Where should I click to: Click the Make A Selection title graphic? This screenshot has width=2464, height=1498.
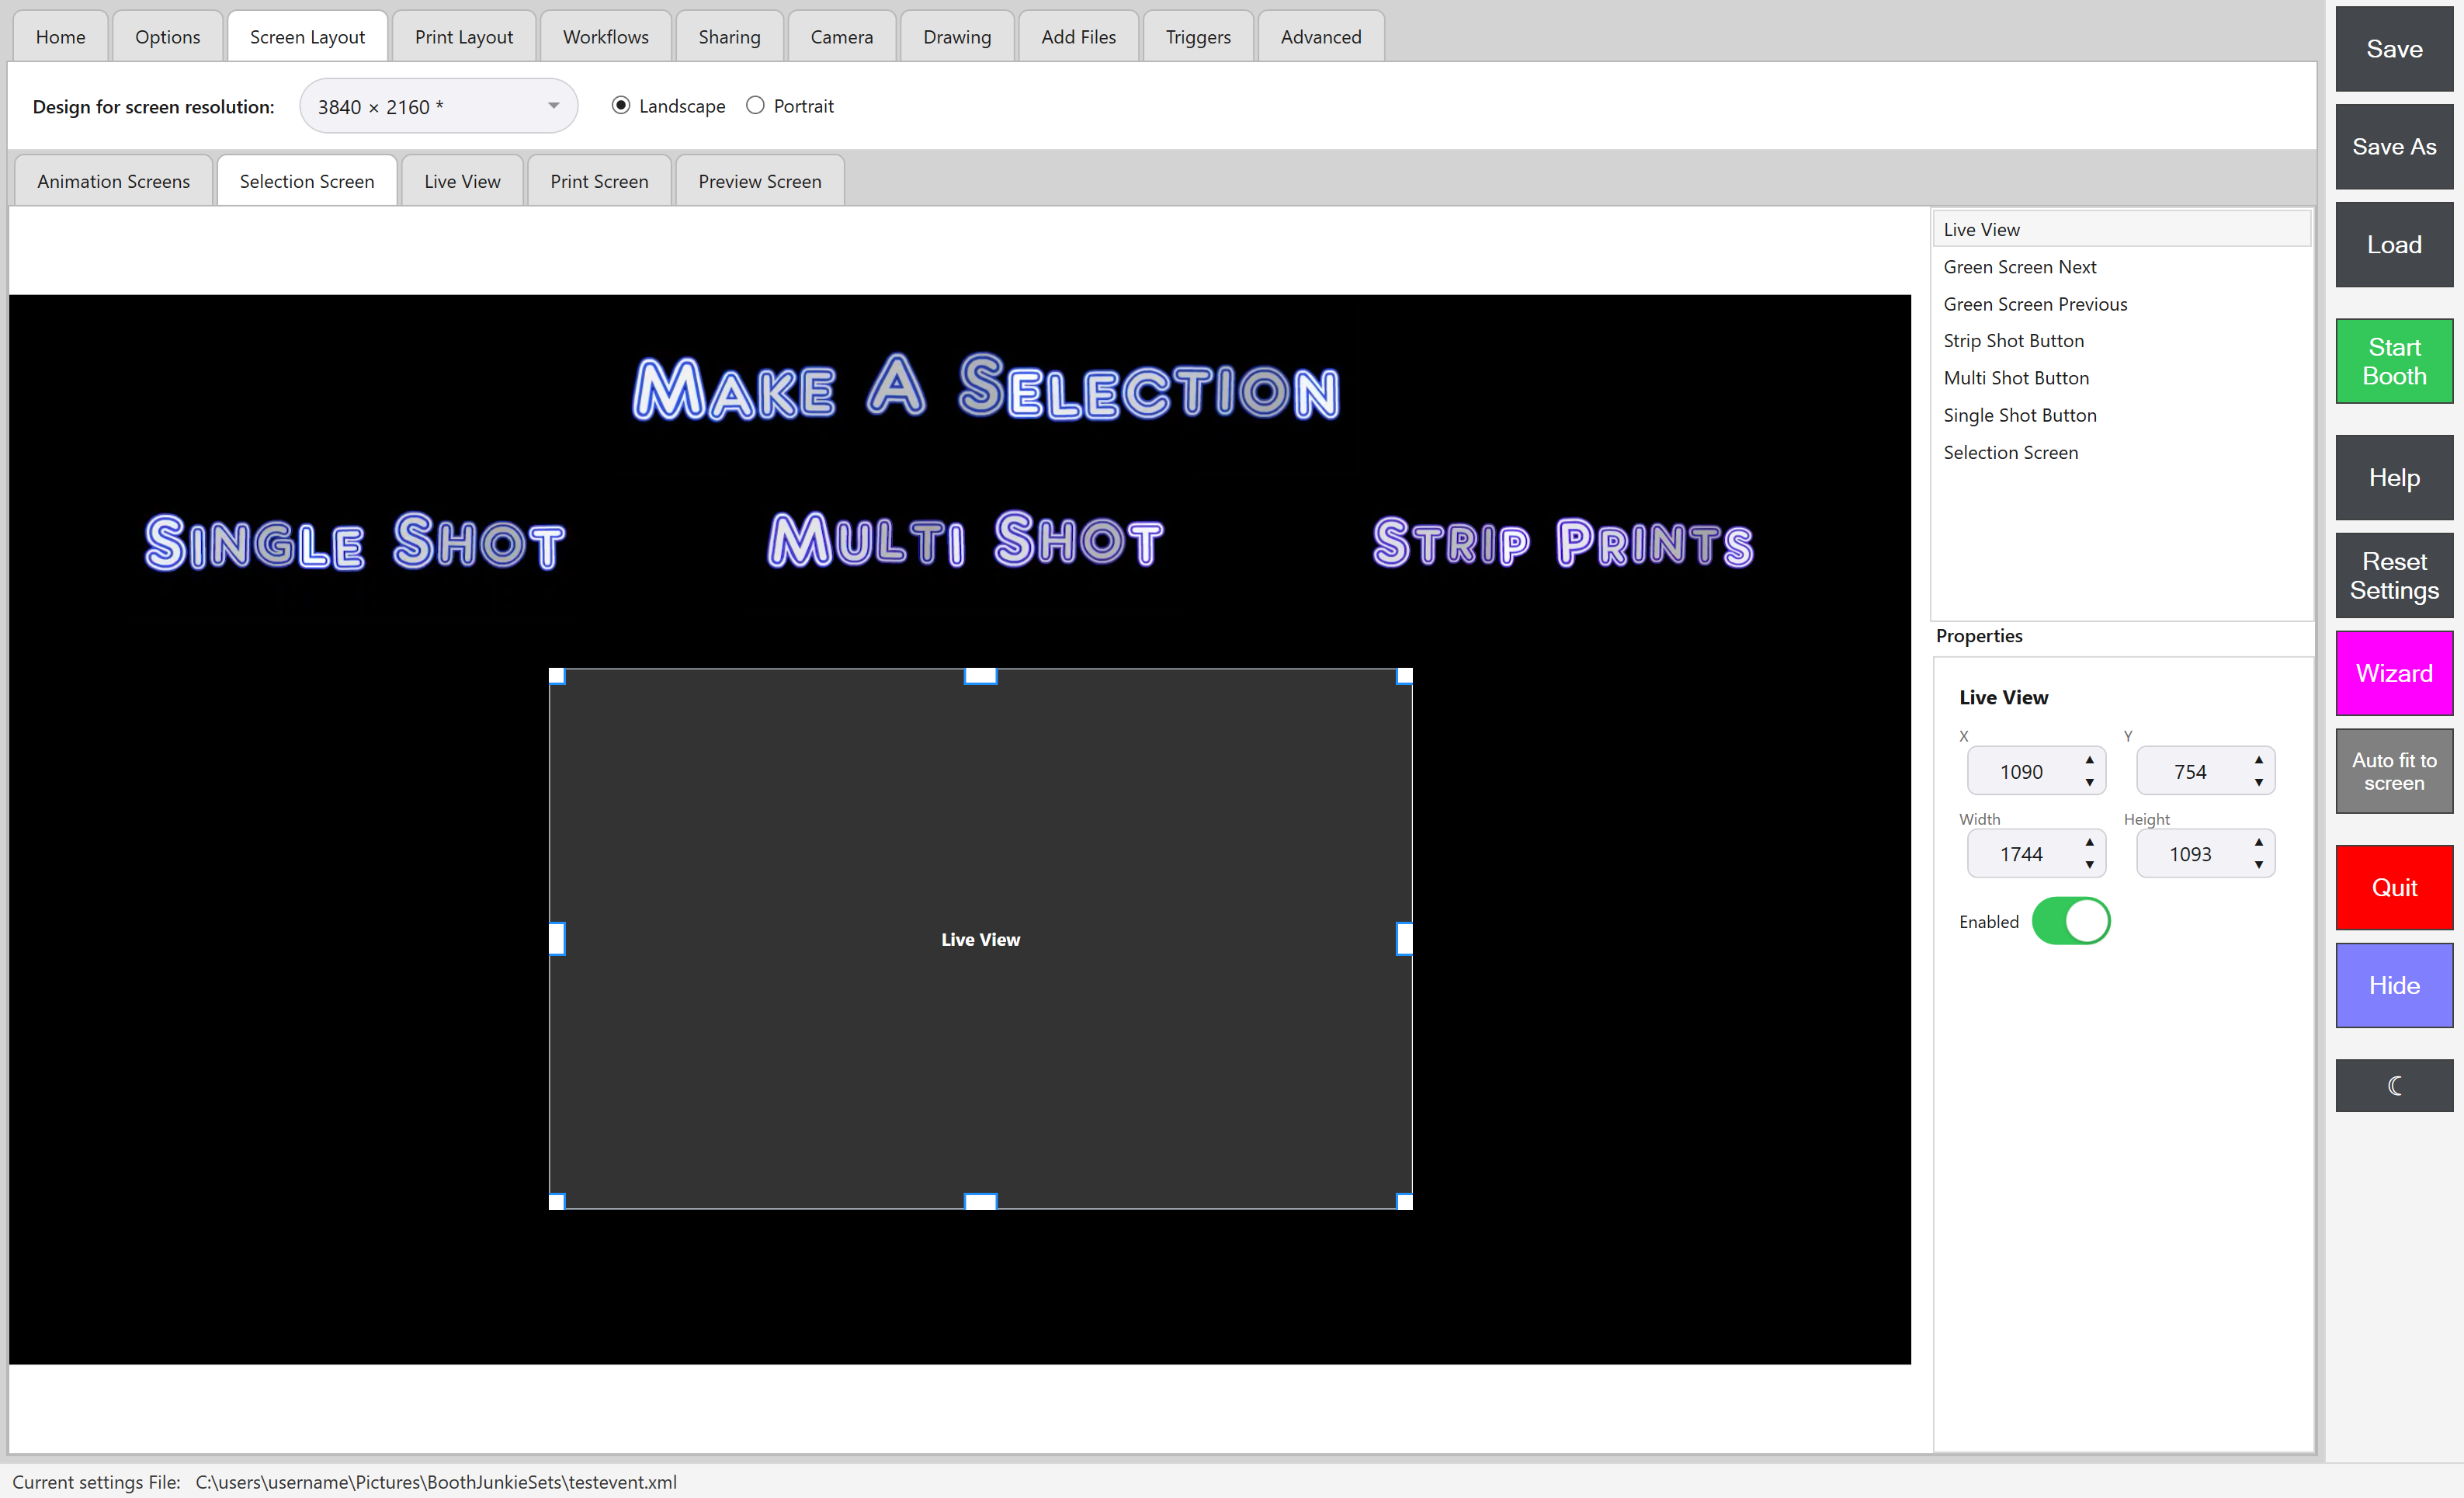[x=986, y=388]
